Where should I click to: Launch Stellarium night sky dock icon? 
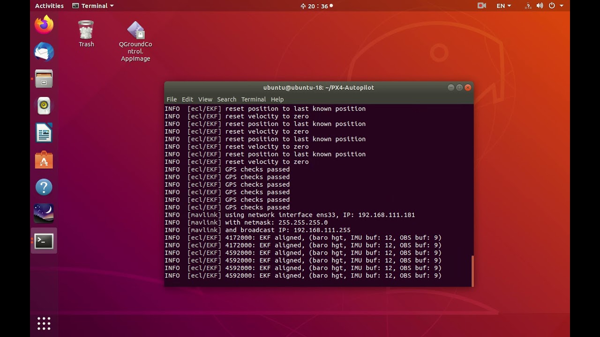coord(44,214)
